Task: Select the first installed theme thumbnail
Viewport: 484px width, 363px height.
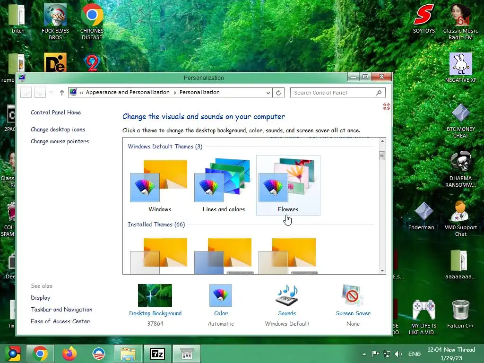Action: click(159, 256)
